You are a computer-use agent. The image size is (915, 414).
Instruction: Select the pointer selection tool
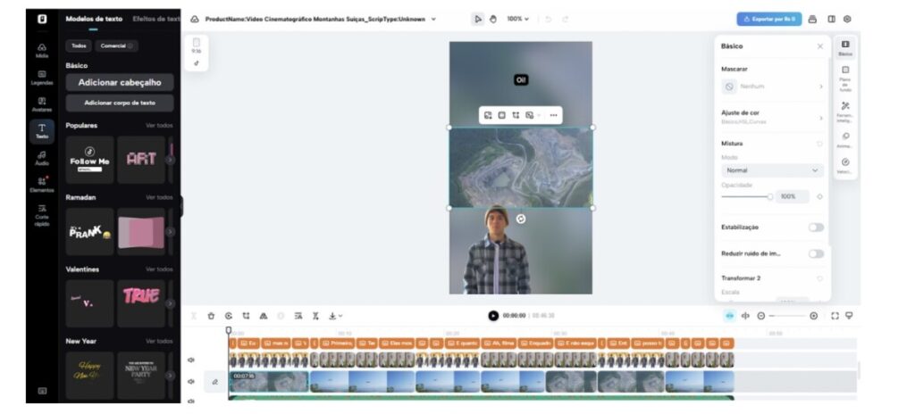coord(478,20)
